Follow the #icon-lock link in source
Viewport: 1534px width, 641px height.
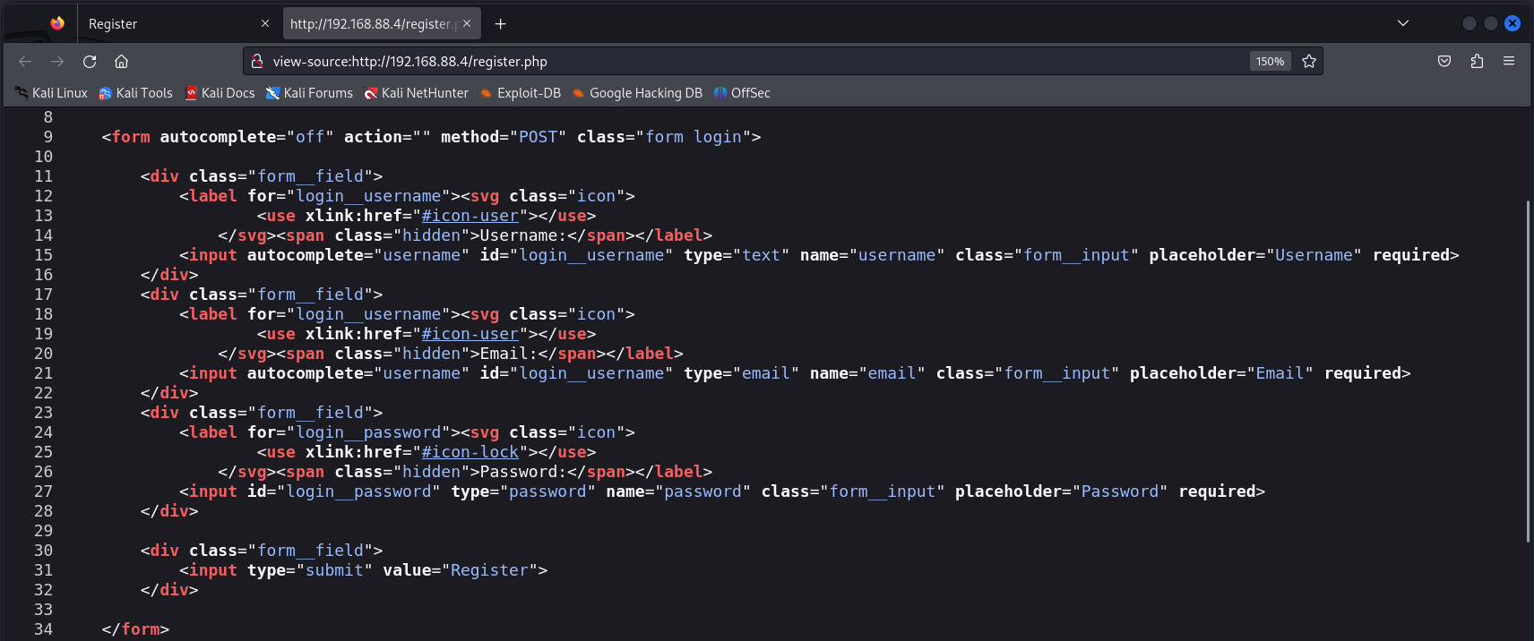(x=470, y=452)
